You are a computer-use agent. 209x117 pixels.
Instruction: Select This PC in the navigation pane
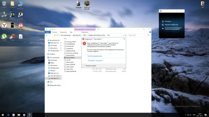54,57
